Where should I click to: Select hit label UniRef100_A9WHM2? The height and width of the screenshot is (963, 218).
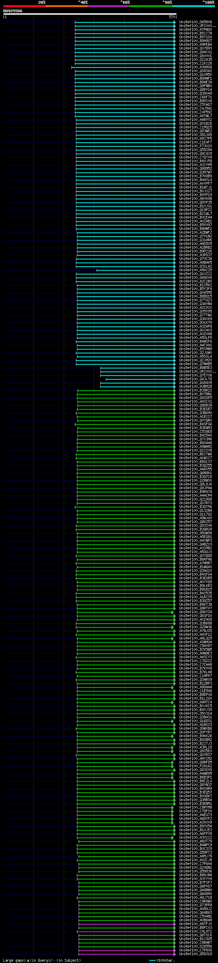(x=196, y=447)
